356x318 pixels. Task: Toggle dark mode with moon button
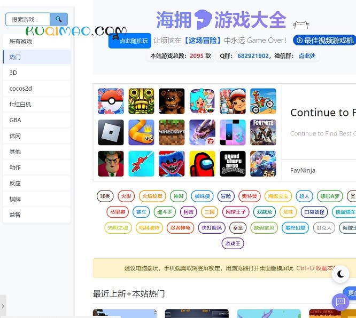(340, 274)
